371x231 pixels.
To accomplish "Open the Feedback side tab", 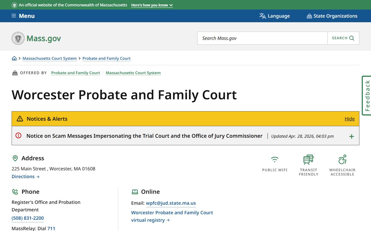I will click(x=367, y=96).
